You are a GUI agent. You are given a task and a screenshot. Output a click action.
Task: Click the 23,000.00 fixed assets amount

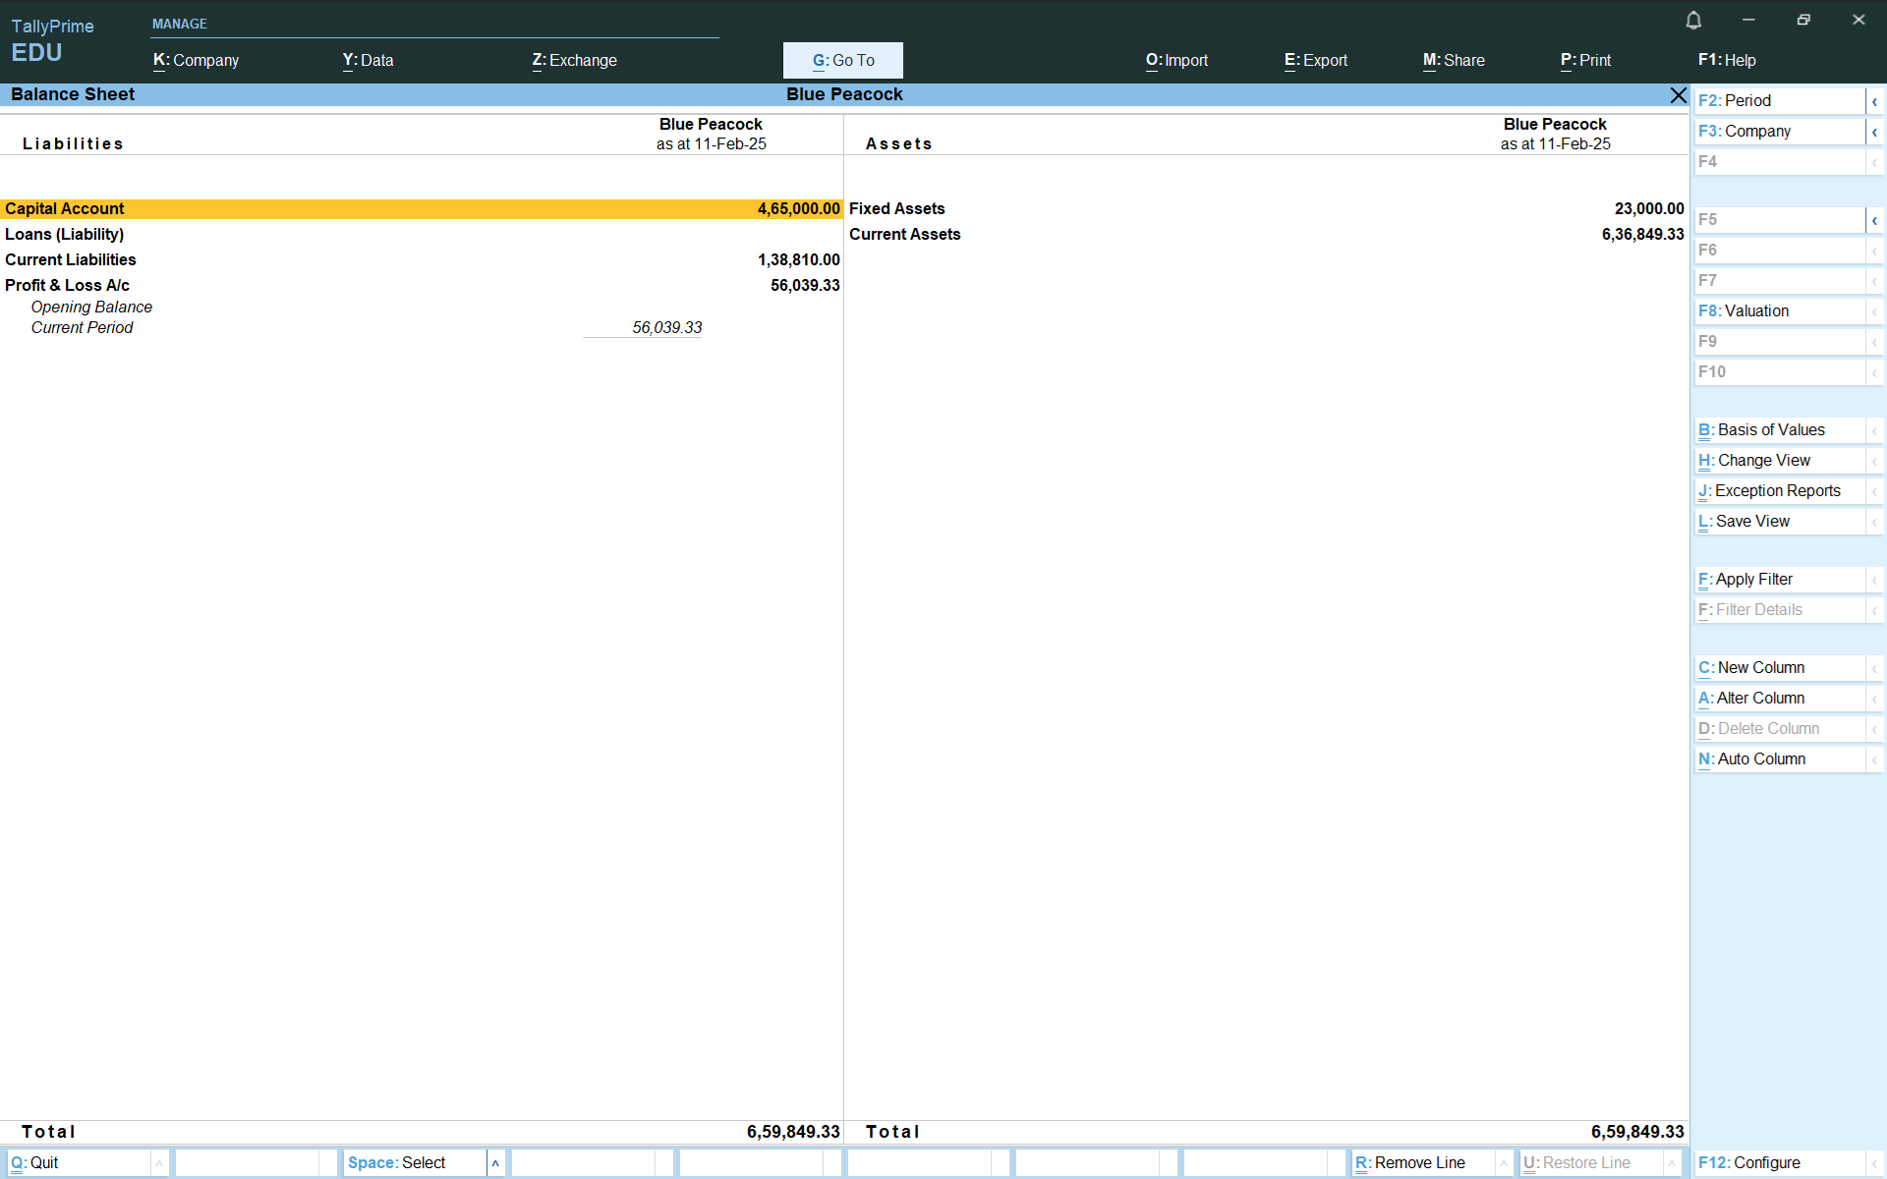pos(1649,209)
